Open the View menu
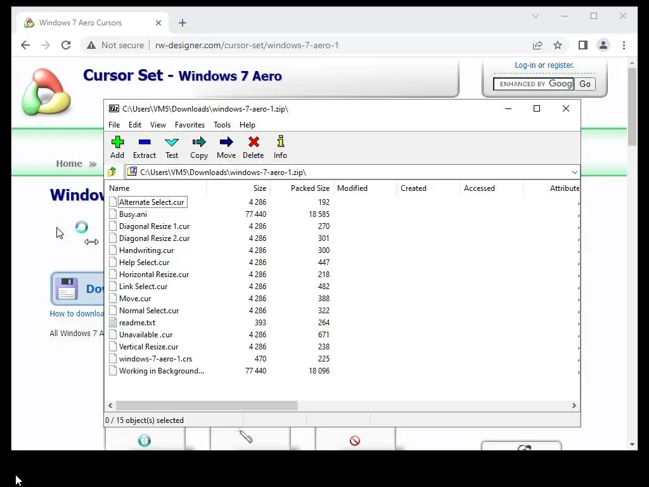The width and height of the screenshot is (649, 487). pyautogui.click(x=158, y=125)
